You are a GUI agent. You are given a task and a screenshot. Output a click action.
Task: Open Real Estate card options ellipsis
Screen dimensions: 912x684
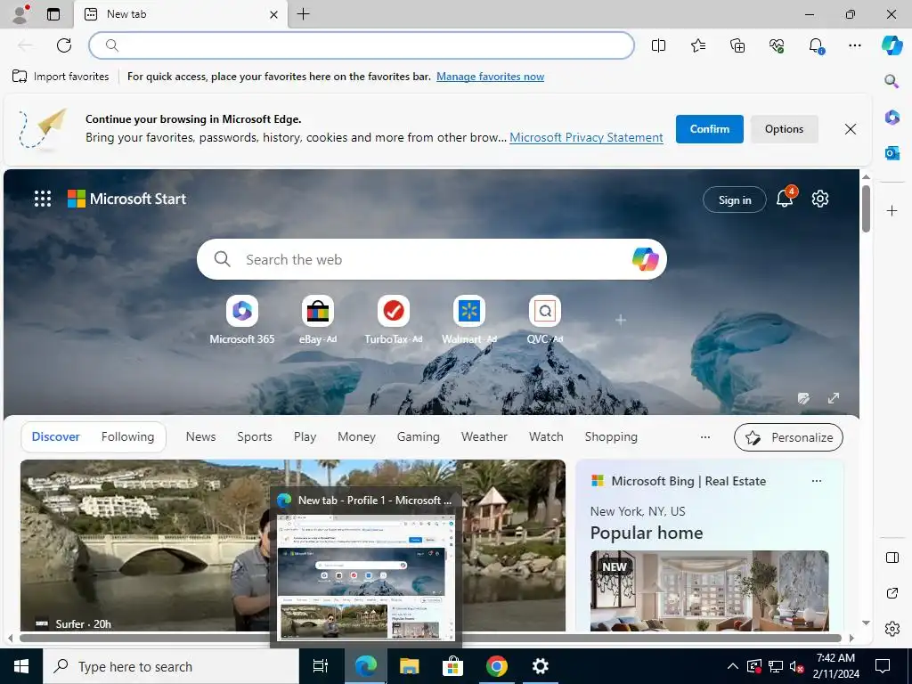817,481
